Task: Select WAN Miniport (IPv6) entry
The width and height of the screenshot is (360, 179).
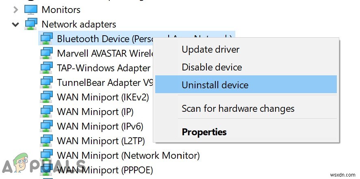Action: click(100, 126)
